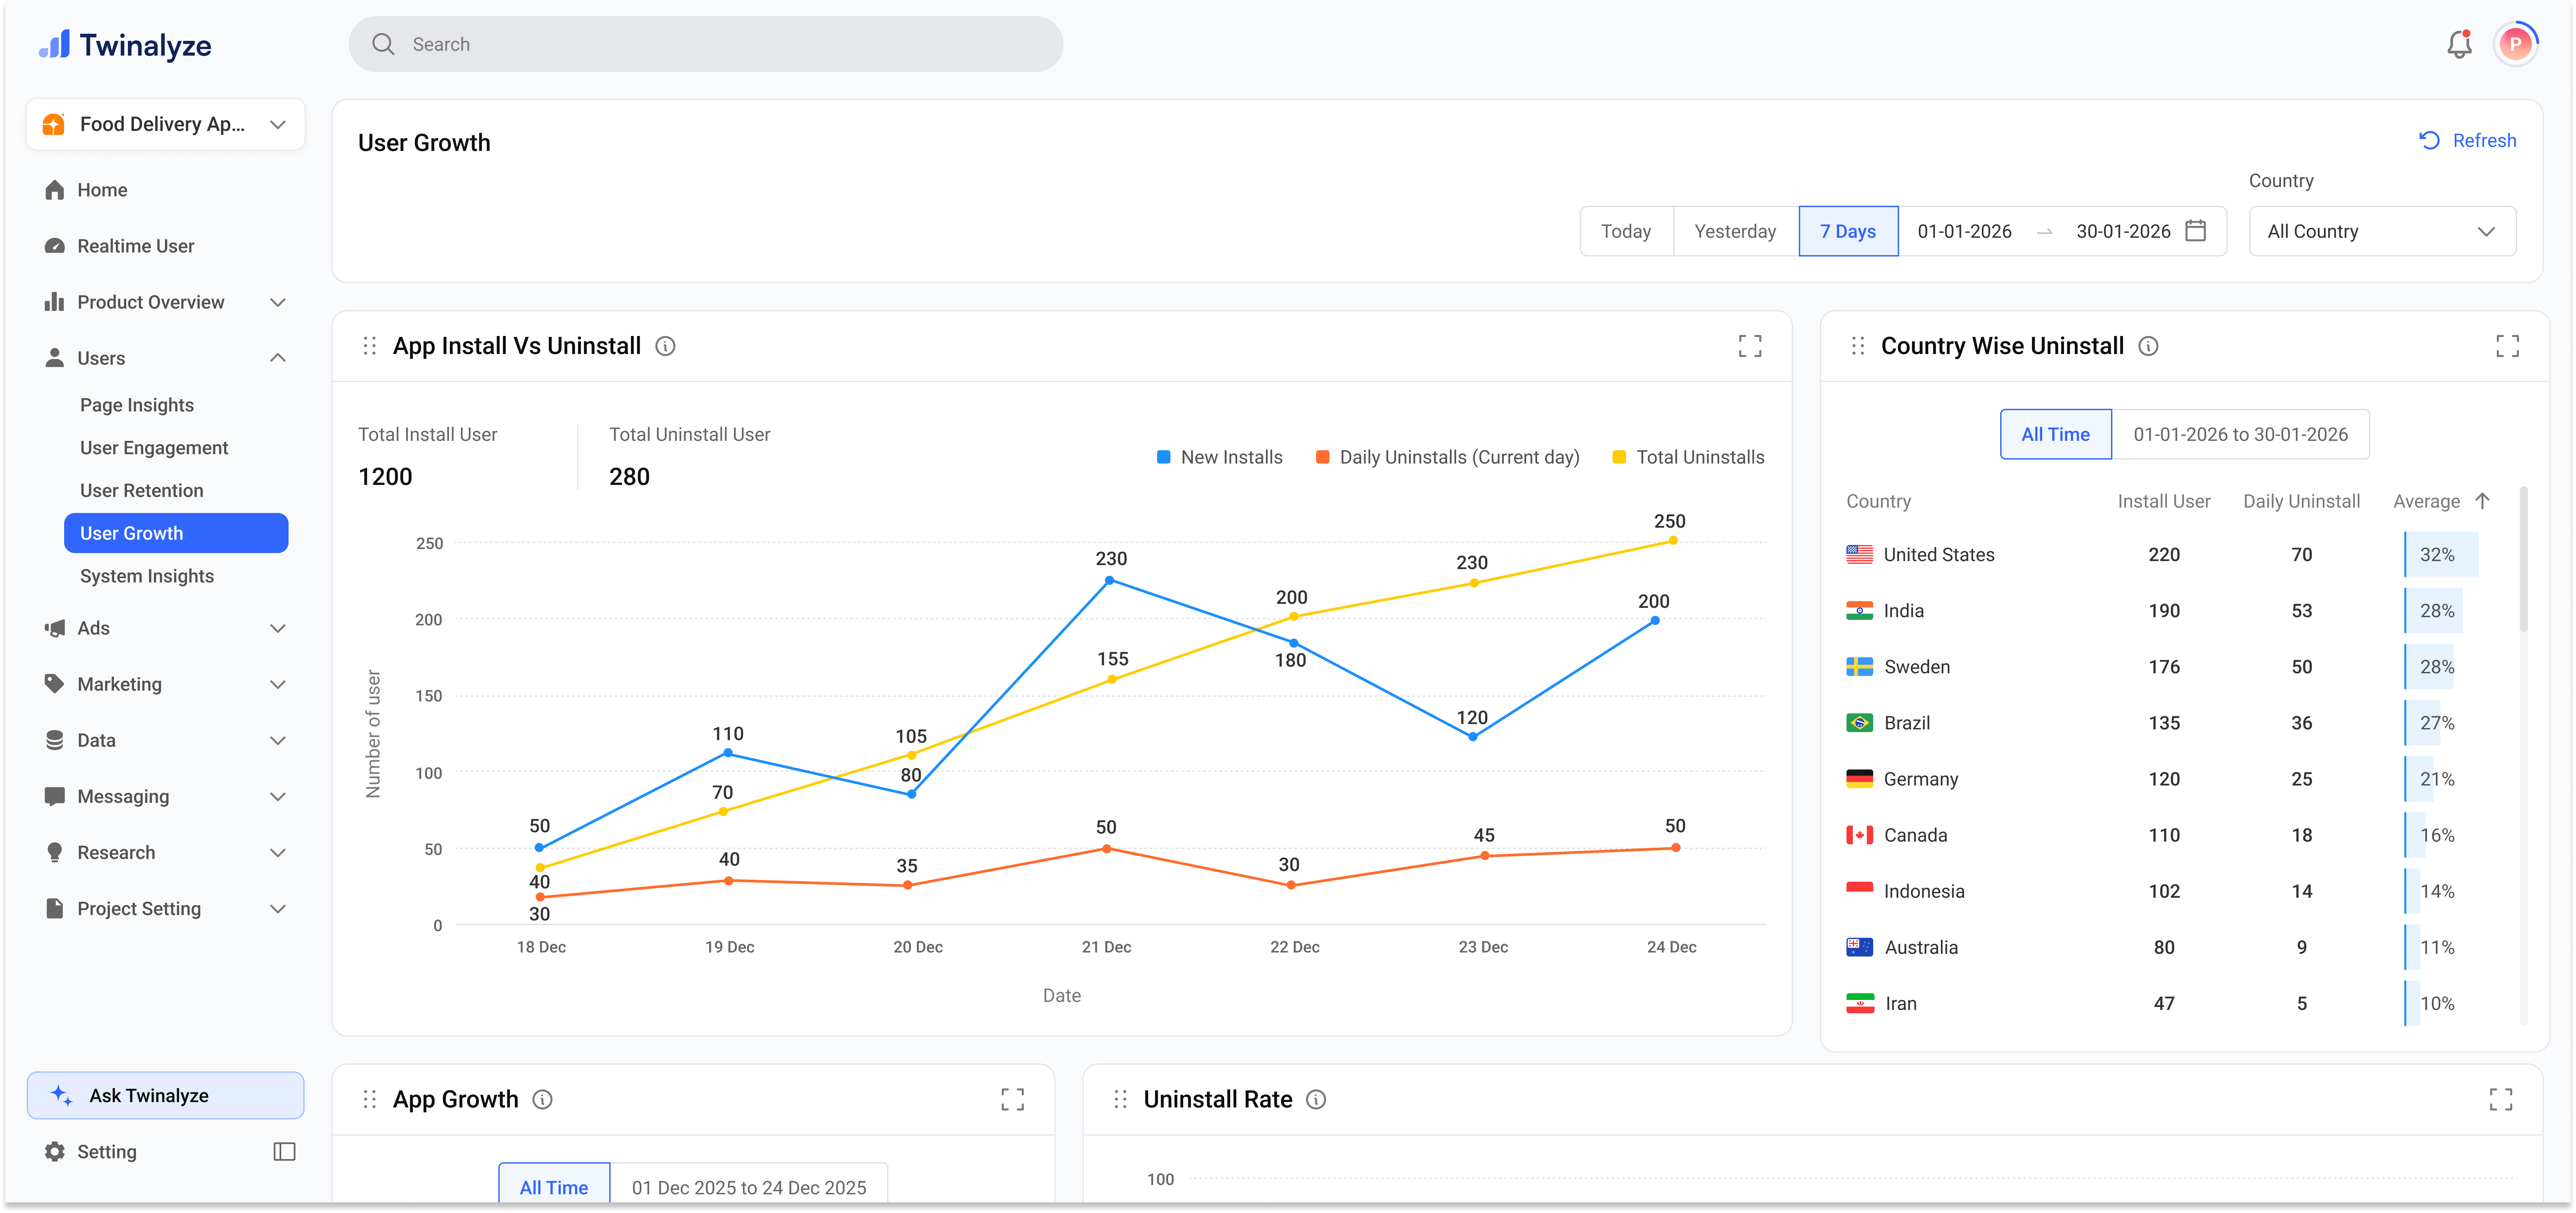Toggle Total Uninstalls legend series

[x=1689, y=457]
